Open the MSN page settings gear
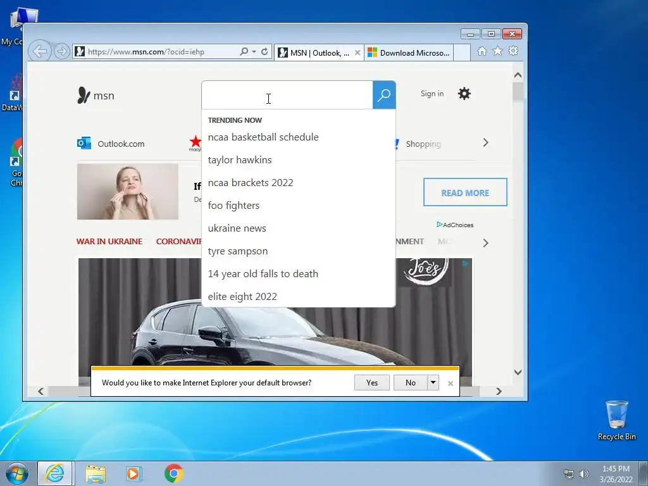The image size is (648, 486). point(464,94)
